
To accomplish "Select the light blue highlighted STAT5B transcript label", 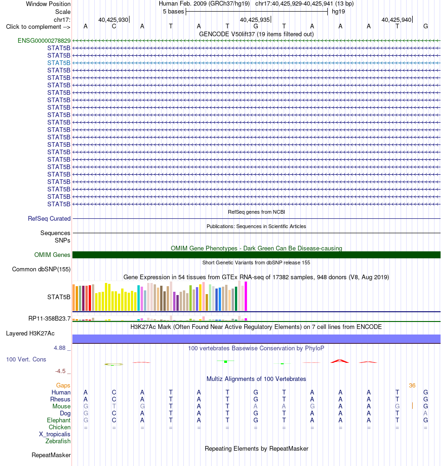I will click(59, 63).
